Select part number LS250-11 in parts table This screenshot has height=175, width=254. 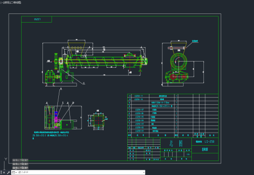[139, 96]
